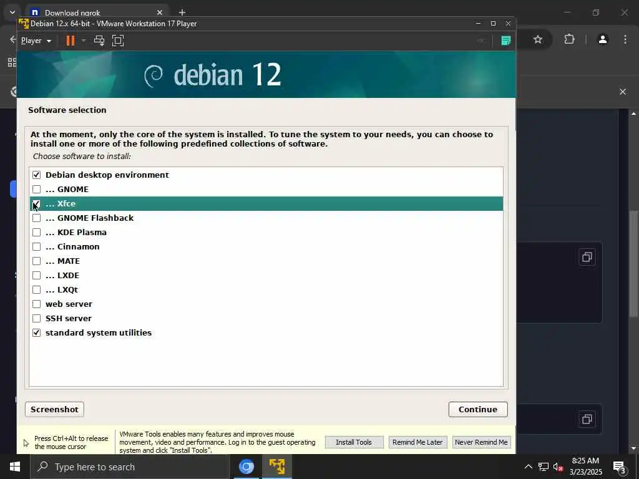Open browser tab search dropdown arrow

tap(12, 12)
